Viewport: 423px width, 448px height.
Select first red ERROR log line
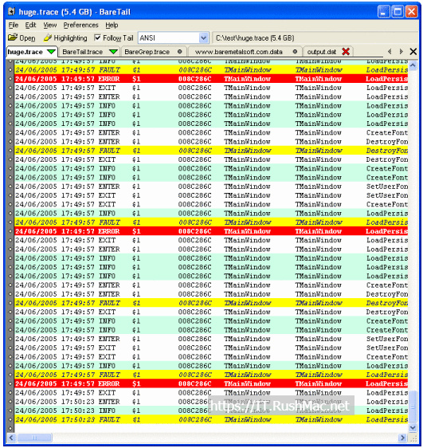(211, 79)
